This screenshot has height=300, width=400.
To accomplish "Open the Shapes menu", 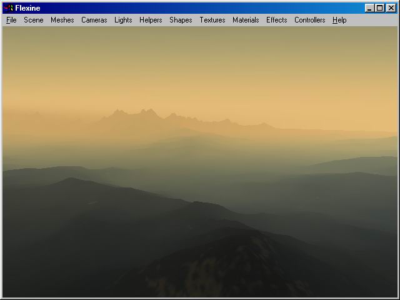I will pyautogui.click(x=181, y=20).
